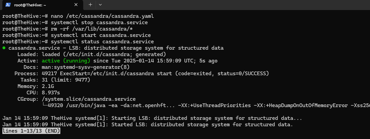Click the green "active (running)" status text
Screen dimensions: 370x139
(66, 61)
